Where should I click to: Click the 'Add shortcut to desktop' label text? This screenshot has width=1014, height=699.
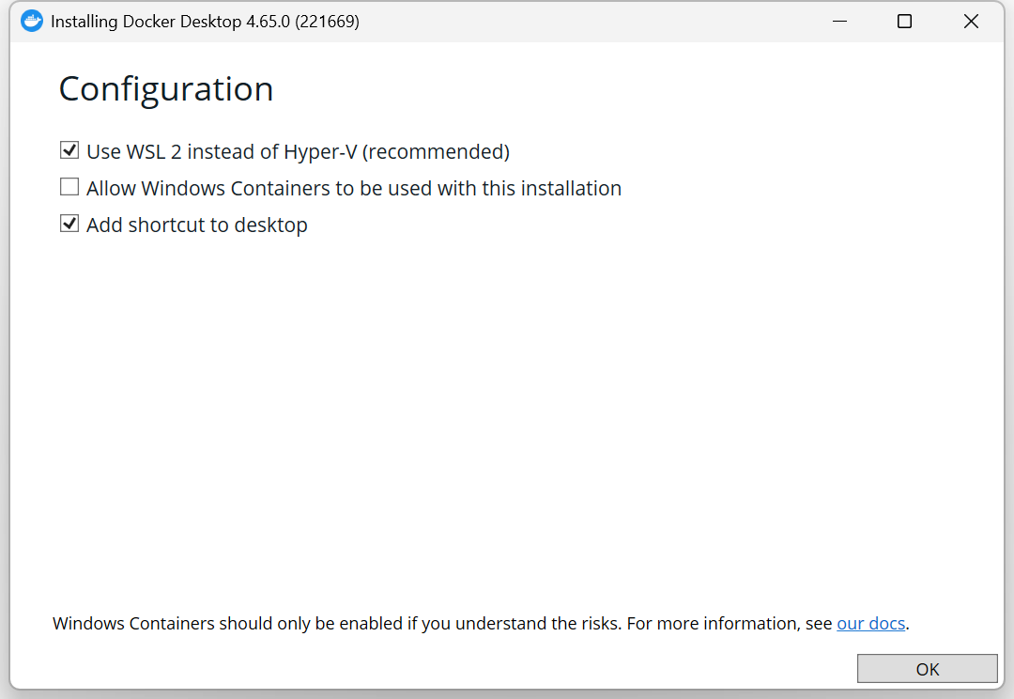coord(197,225)
